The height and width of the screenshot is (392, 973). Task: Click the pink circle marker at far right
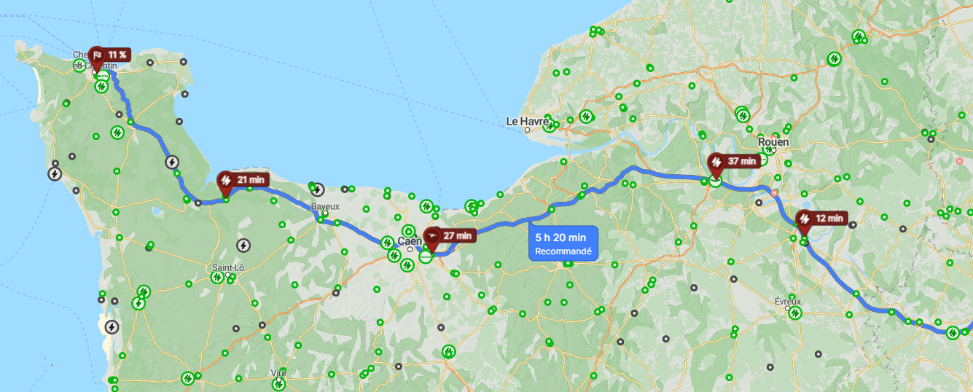pyautogui.click(x=958, y=160)
